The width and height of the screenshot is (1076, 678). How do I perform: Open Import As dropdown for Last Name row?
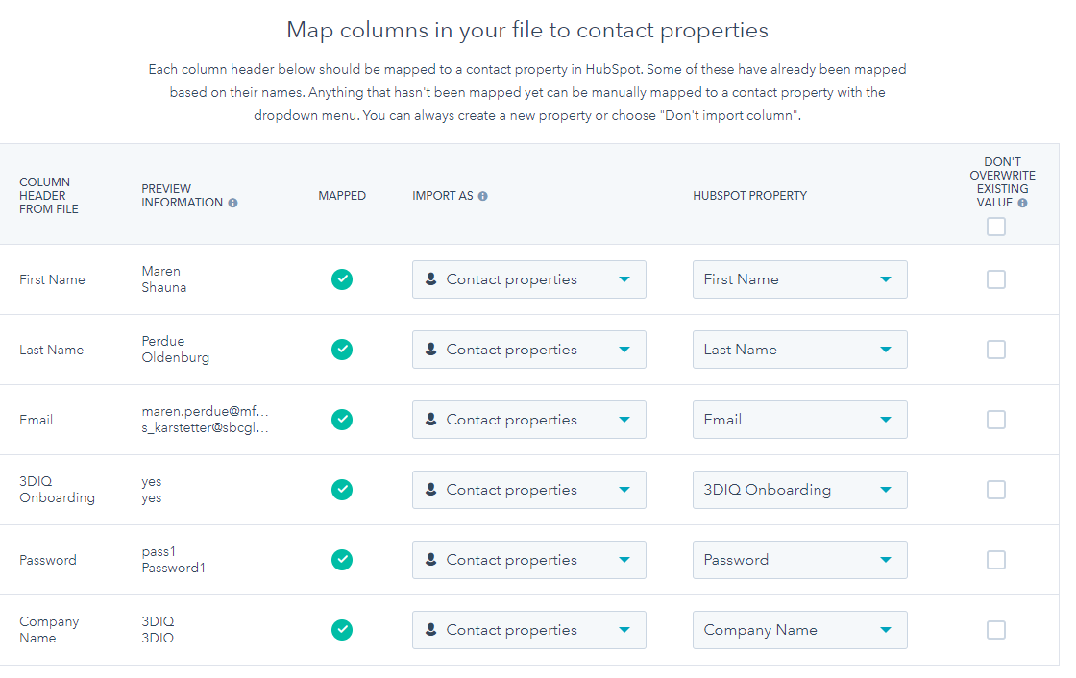[529, 350]
